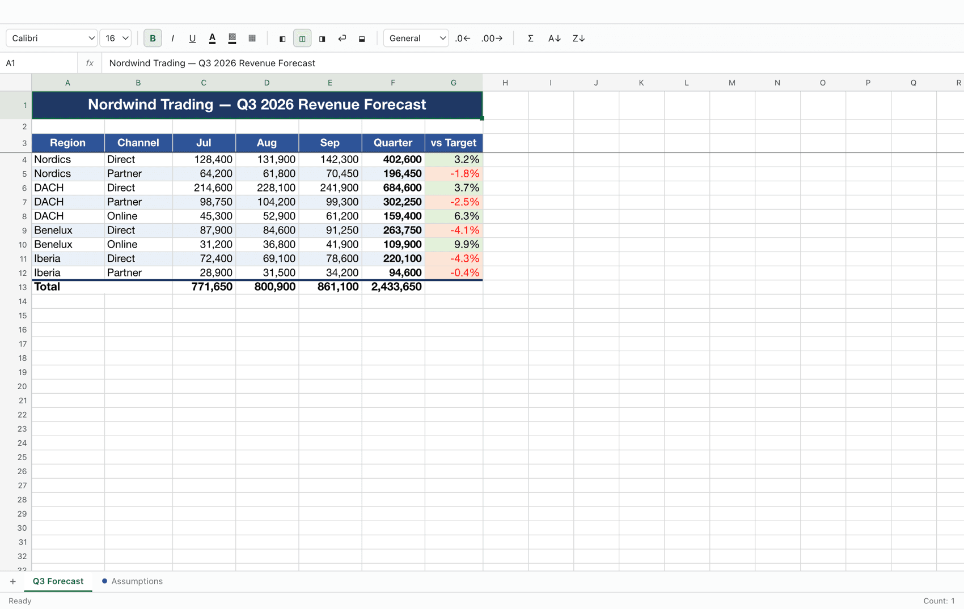Add a new sheet with plus button

(x=12, y=581)
